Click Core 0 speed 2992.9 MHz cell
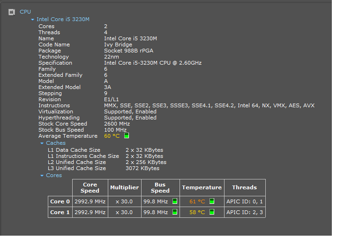This screenshot has height=238, width=337. (90, 201)
